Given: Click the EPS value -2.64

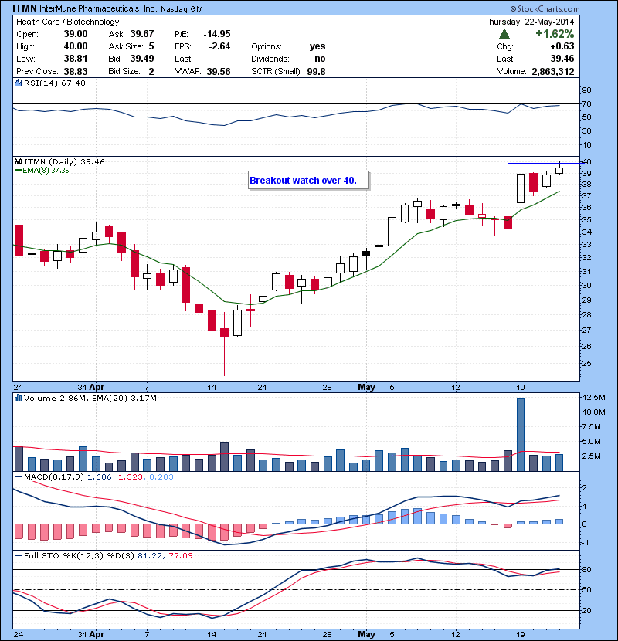Looking at the screenshot, I should (x=219, y=46).
